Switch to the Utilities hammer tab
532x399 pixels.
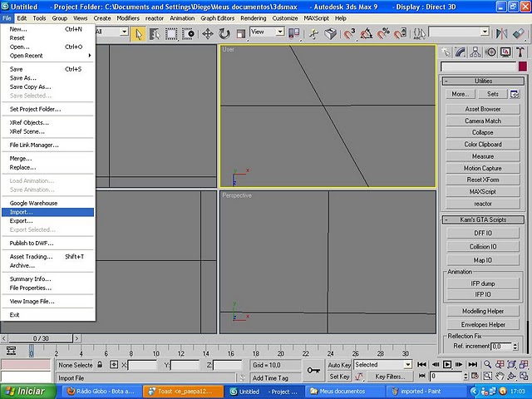(x=520, y=52)
